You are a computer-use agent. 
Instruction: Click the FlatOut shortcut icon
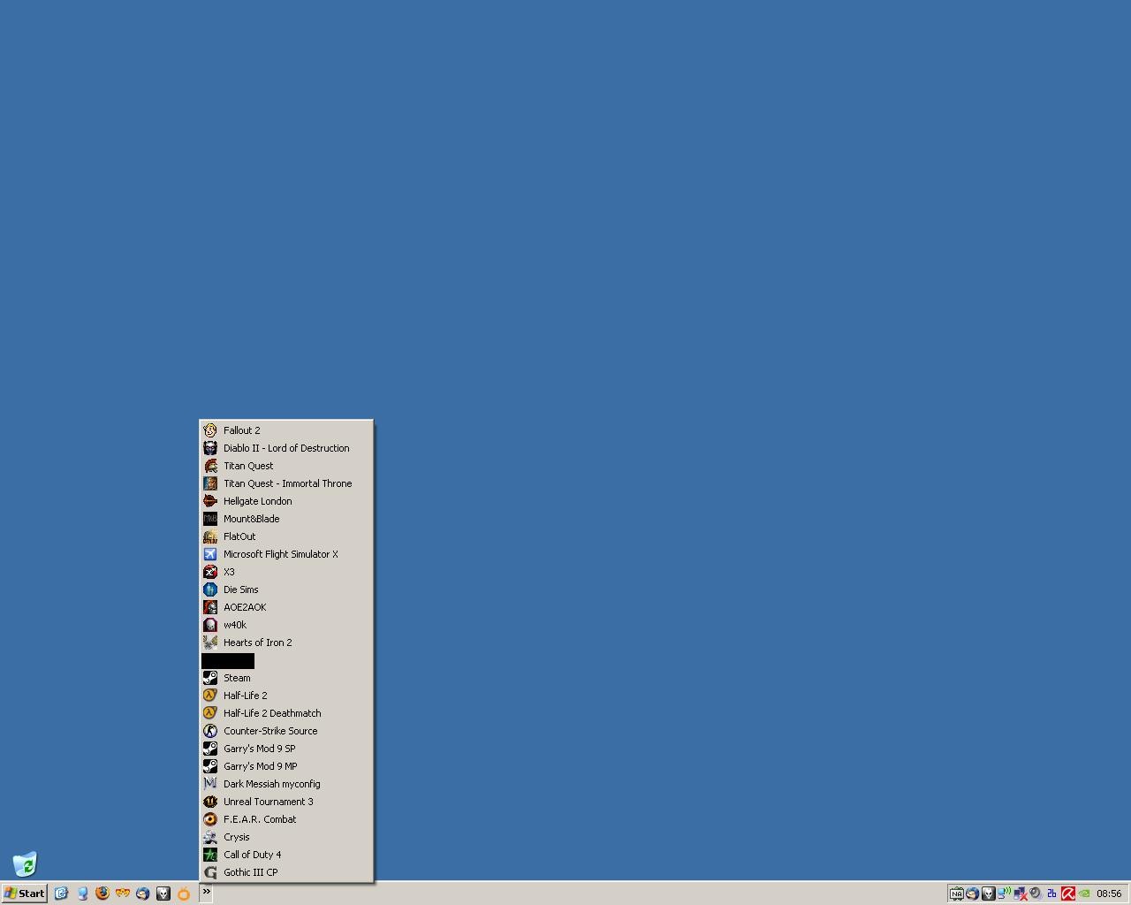(x=210, y=536)
